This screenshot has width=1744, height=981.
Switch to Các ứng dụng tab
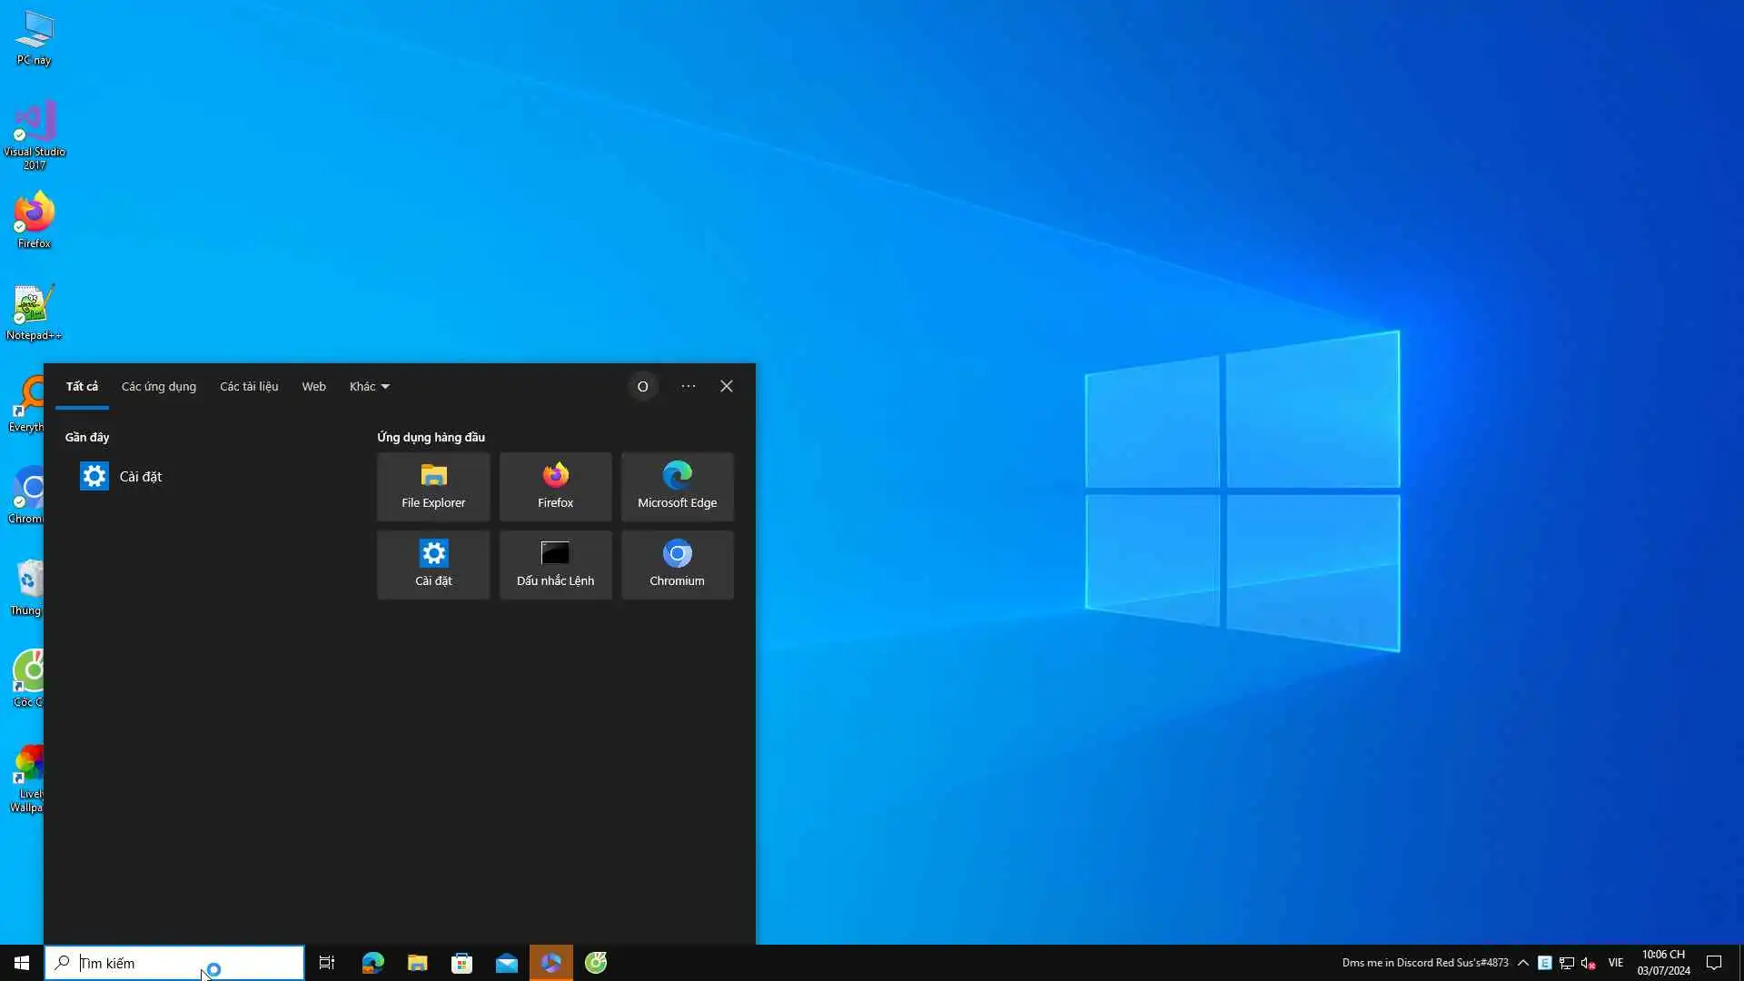pyautogui.click(x=159, y=386)
